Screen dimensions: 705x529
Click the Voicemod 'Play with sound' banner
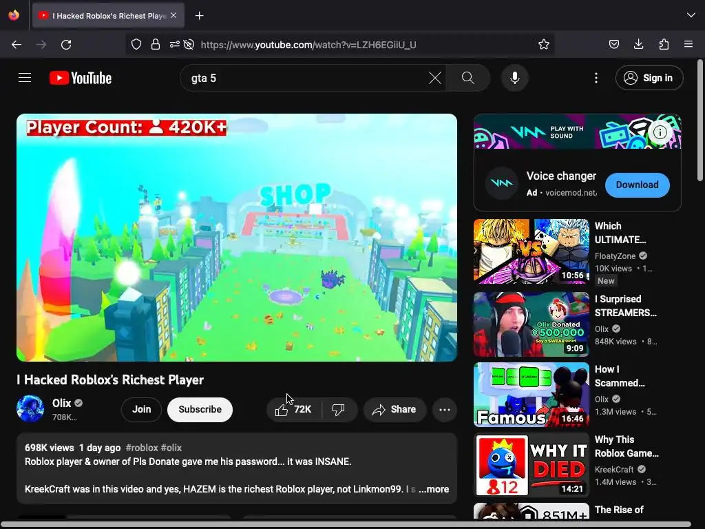point(578,132)
